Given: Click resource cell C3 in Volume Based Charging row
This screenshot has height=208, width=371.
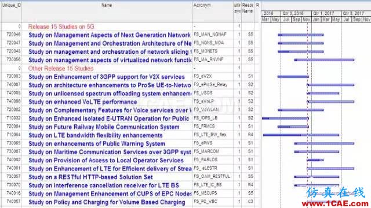Looking at the screenshot, I should pyautogui.click(x=250, y=202).
